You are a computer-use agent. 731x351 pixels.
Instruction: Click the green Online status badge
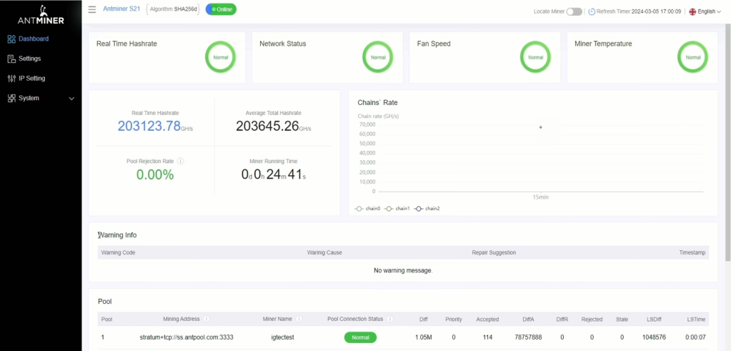pyautogui.click(x=221, y=9)
